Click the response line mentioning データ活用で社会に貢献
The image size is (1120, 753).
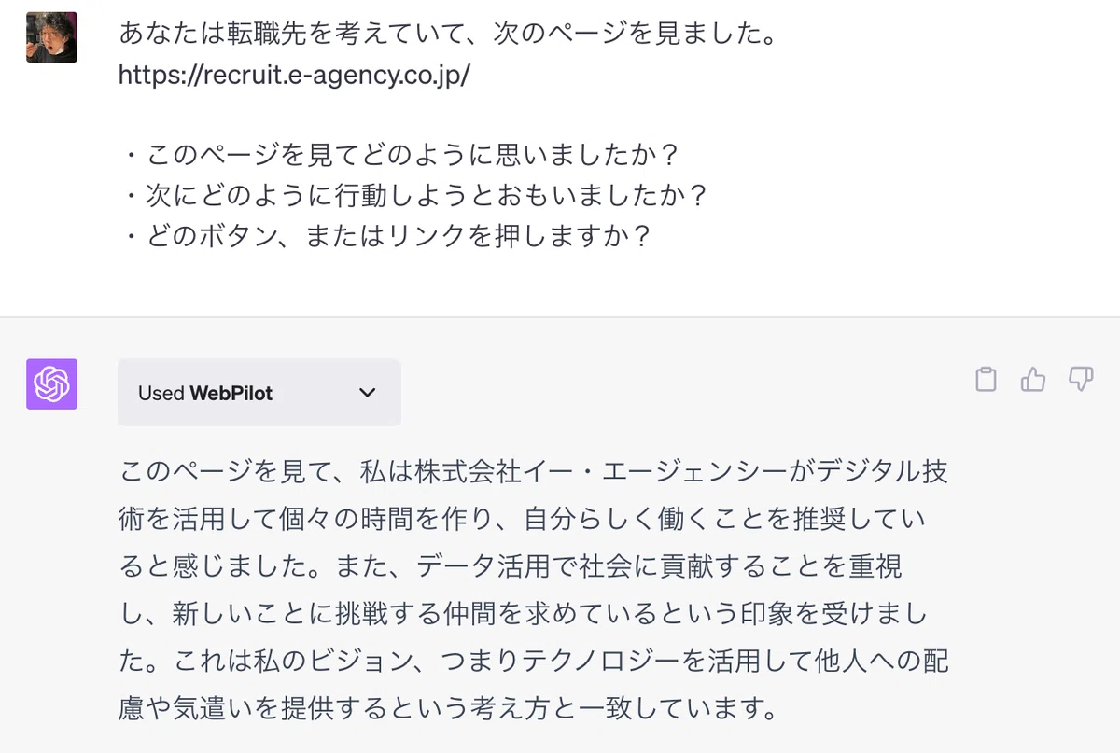pos(510,566)
